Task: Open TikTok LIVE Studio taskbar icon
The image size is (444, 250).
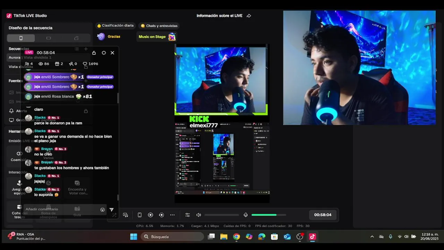Action: pyautogui.click(x=312, y=237)
